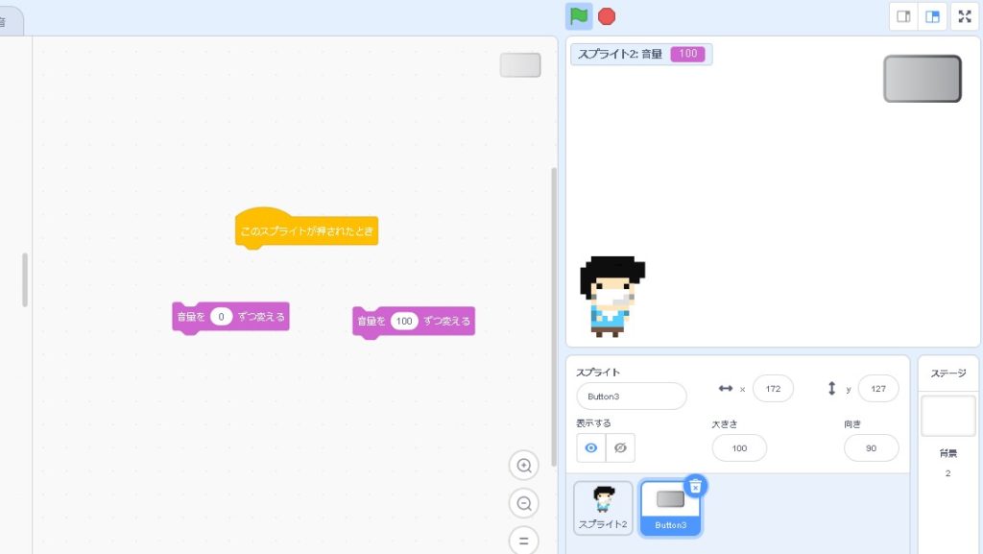Edit the y position field showing 127
The height and width of the screenshot is (554, 983).
[877, 389]
